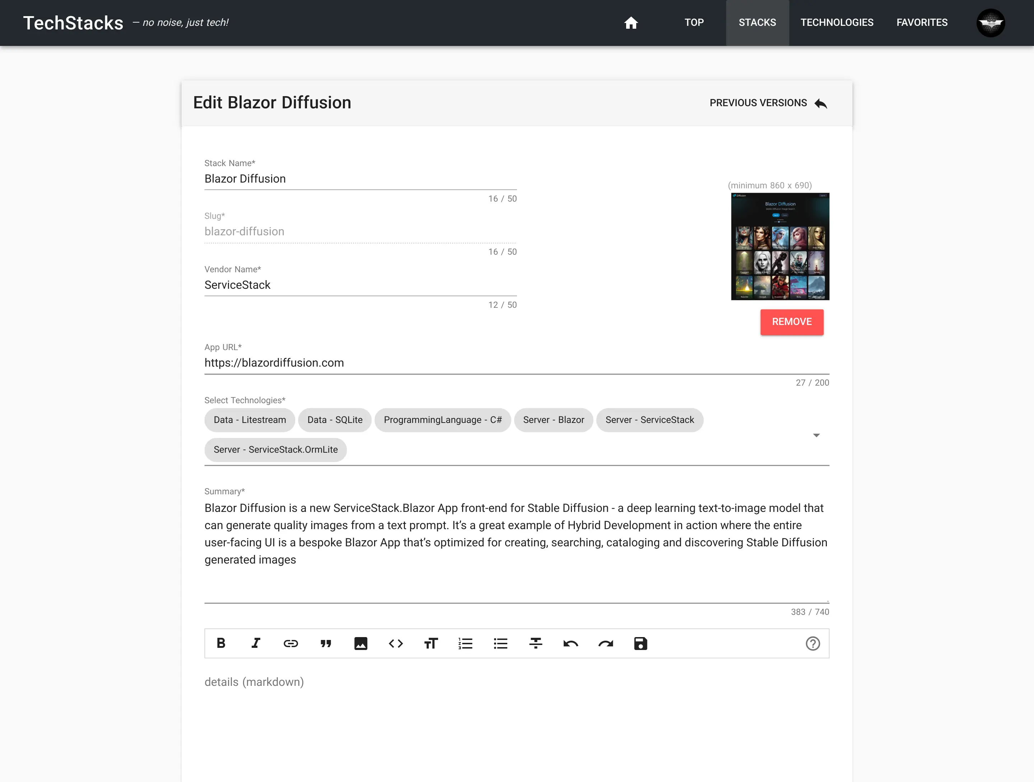Image resolution: width=1034 pixels, height=782 pixels.
Task: Insert a link using toolbar icon
Action: pyautogui.click(x=291, y=643)
